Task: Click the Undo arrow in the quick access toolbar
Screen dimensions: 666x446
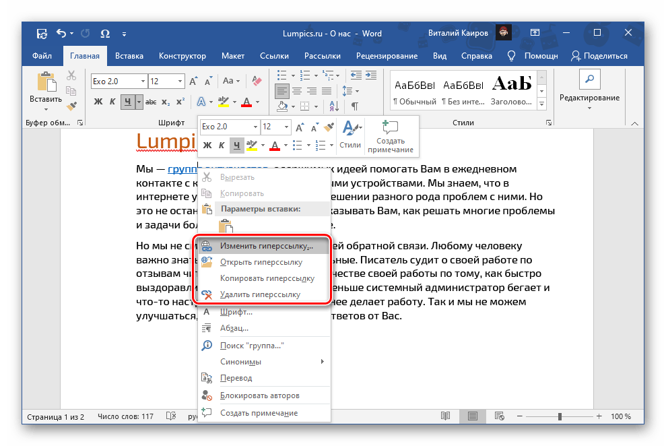Action: pyautogui.click(x=61, y=33)
